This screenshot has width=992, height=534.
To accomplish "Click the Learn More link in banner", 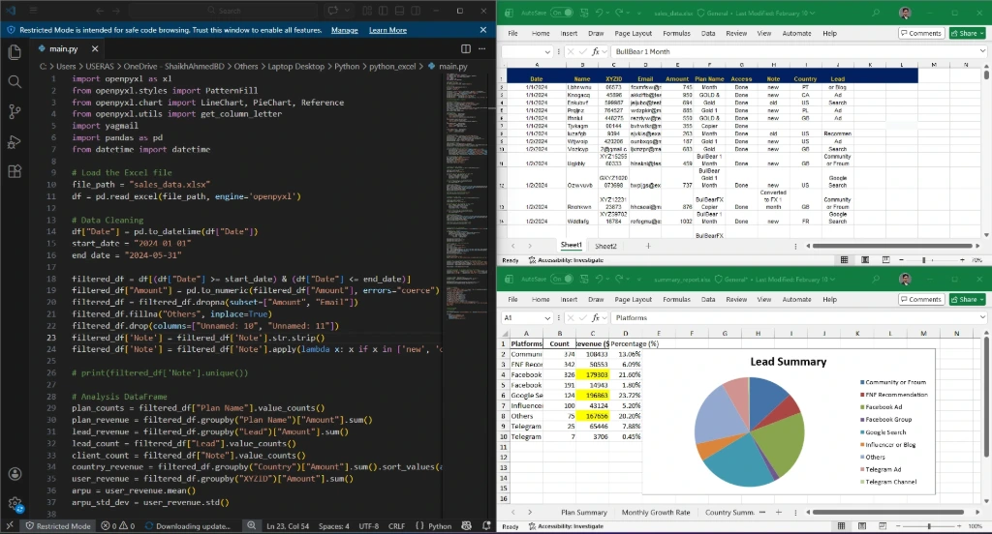I will (x=387, y=30).
